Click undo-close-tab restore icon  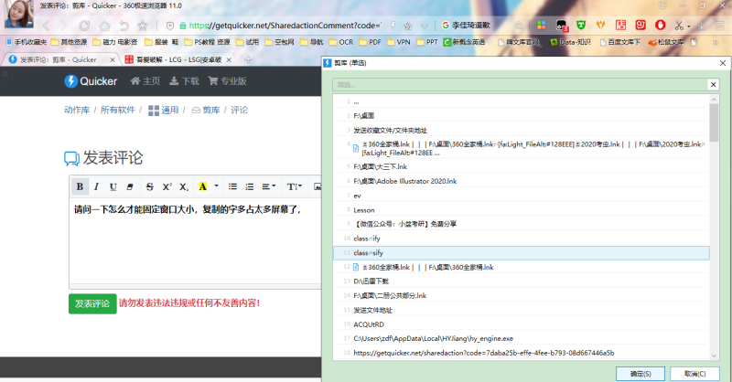pyautogui.click(x=124, y=26)
